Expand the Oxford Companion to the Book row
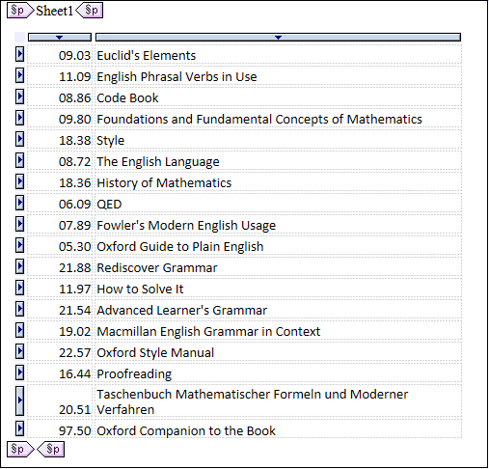The width and height of the screenshot is (489, 469). pyautogui.click(x=20, y=428)
